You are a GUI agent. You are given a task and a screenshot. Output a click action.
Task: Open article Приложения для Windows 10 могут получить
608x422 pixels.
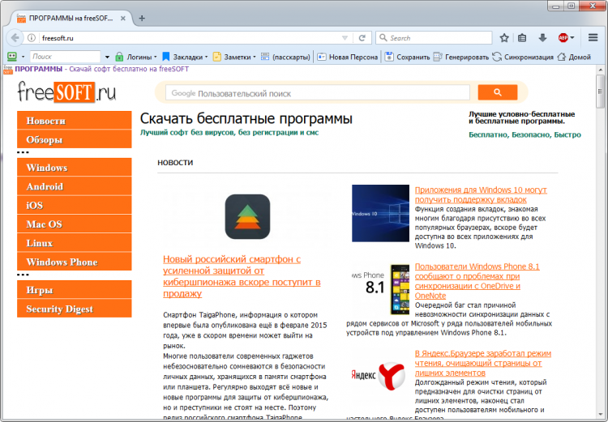(x=481, y=194)
